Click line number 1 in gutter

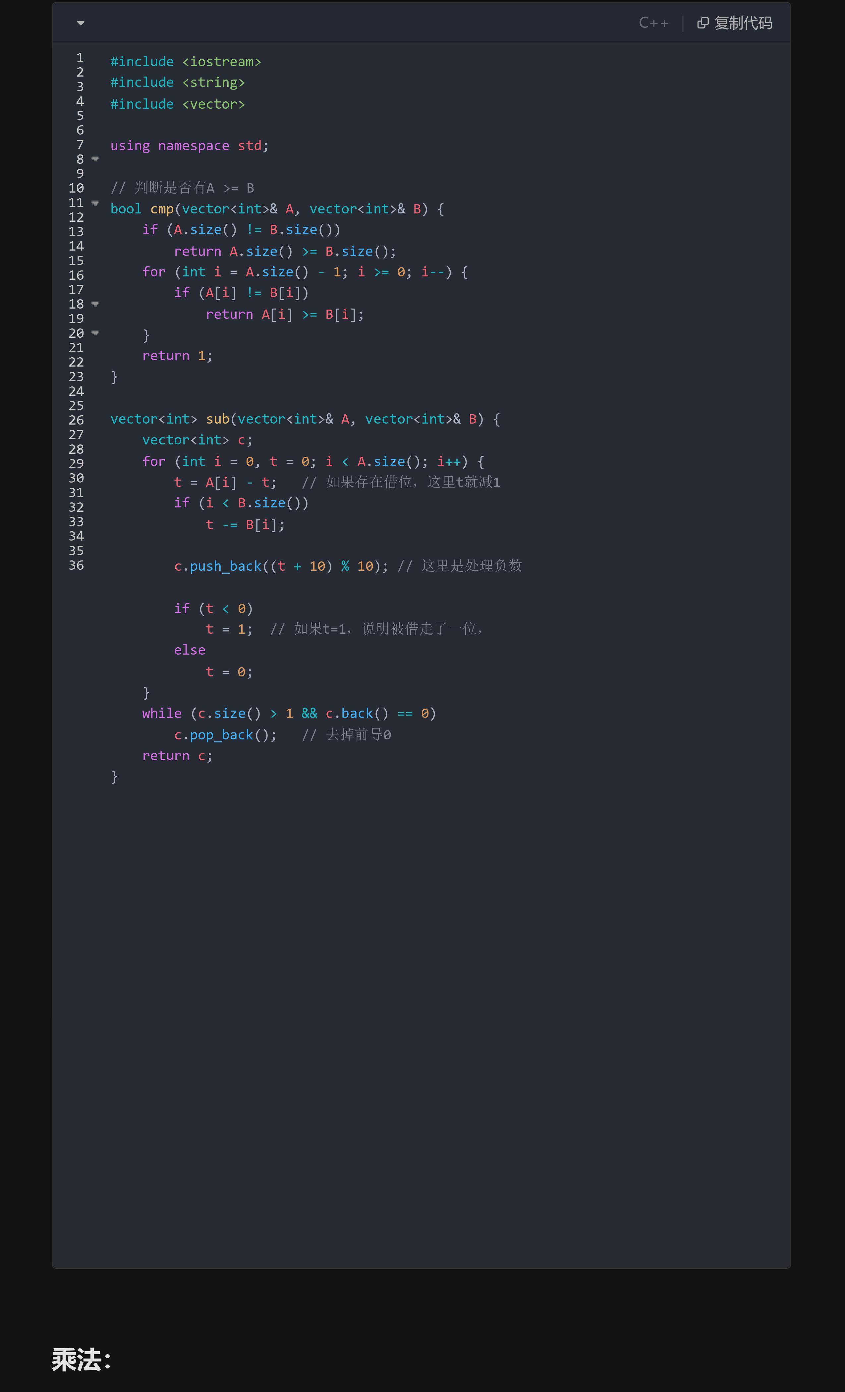(80, 58)
